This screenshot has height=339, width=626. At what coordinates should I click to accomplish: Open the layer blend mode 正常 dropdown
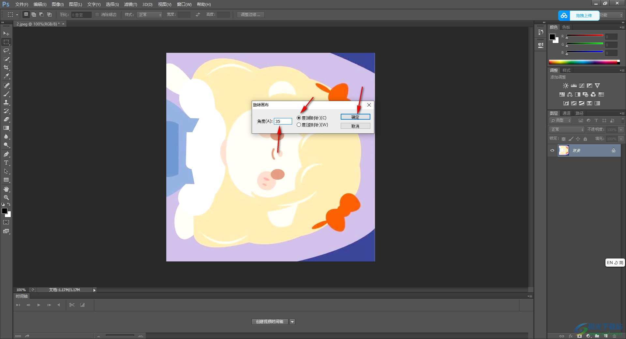coord(567,130)
